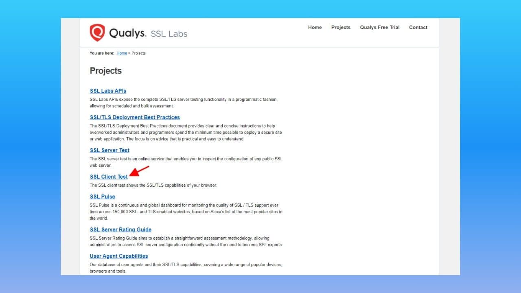Screen dimensions: 521x293
Task: Open the Contact navigation menu item
Action: tap(418, 27)
